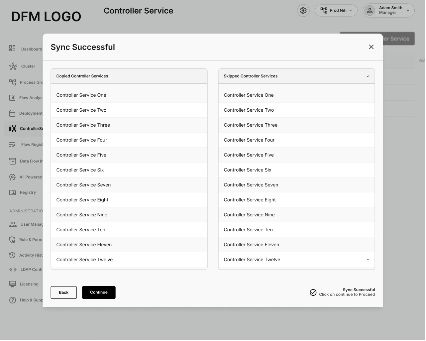Select the Process Group sidebar icon
Image resolution: width=426 pixels, height=341 pixels.
tap(13, 82)
